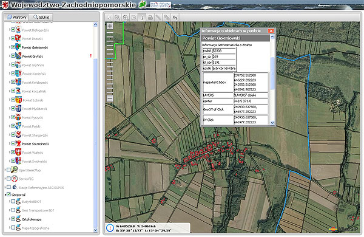Enable the Budynki BDOT layer checkbox
This screenshot has width=364, height=237.
(13, 201)
